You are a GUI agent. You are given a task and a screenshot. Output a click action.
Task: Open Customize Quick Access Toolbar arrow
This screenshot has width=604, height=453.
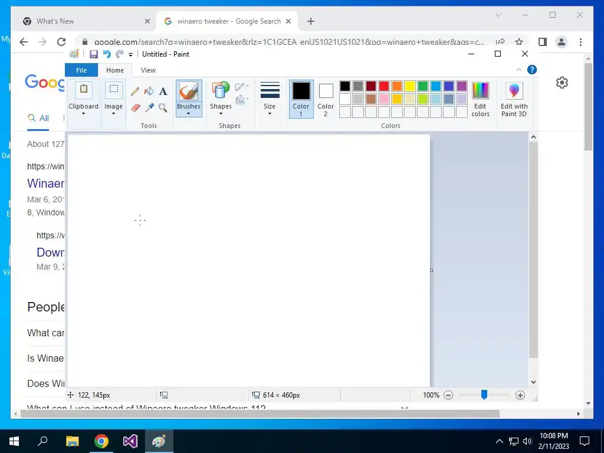130,55
